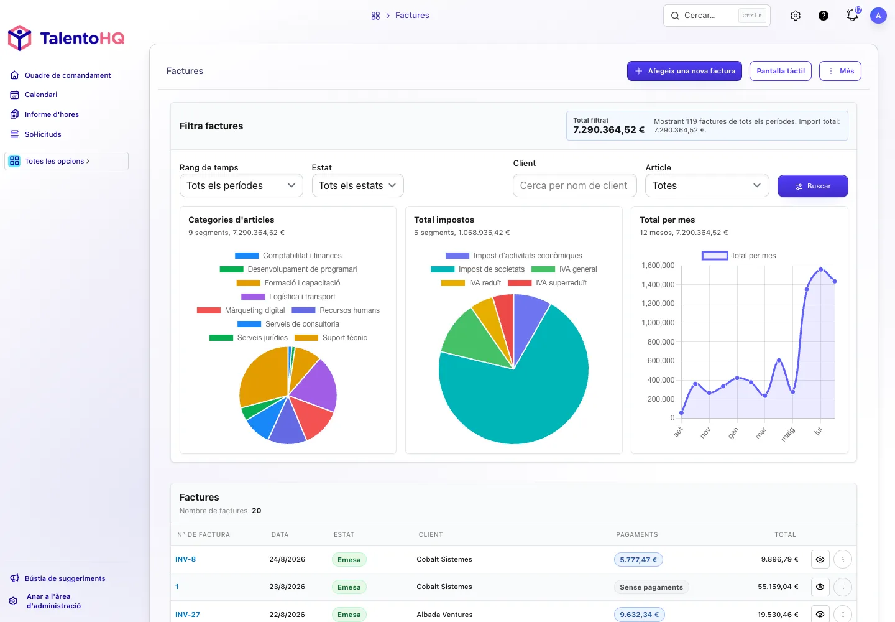The image size is (895, 622).
Task: View invoice INV-27 with eye icon
Action: click(820, 615)
